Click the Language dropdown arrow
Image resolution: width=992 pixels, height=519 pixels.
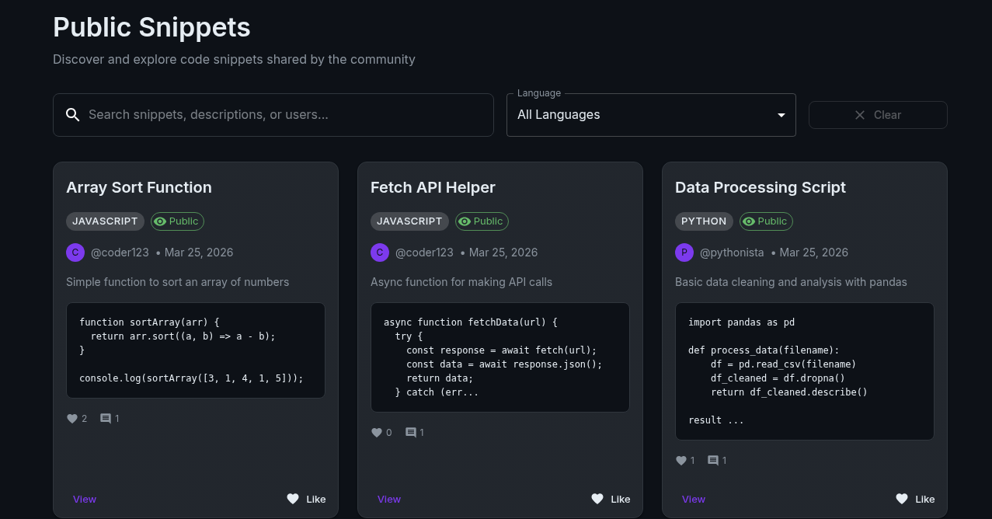click(781, 115)
